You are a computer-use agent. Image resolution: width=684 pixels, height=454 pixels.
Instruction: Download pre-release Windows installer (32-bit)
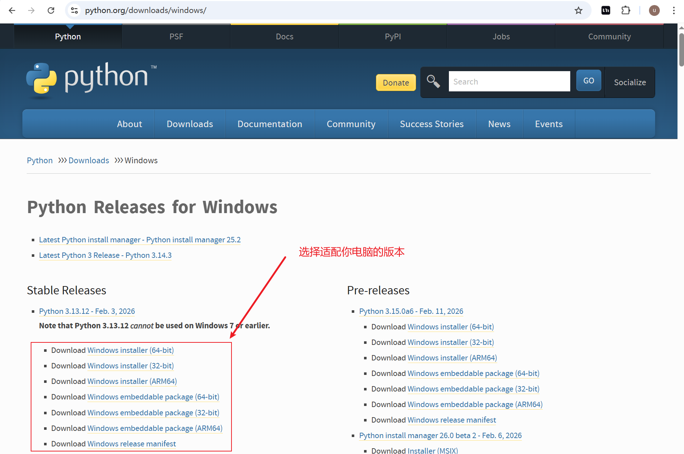[x=451, y=342]
